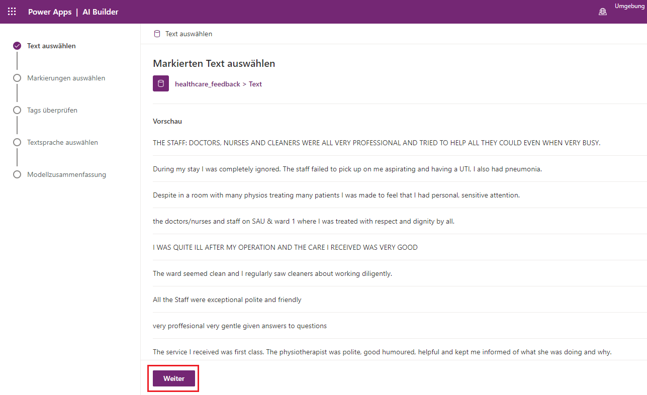This screenshot has width=647, height=395.
Task: Open AI Builder from the header
Action: point(101,12)
